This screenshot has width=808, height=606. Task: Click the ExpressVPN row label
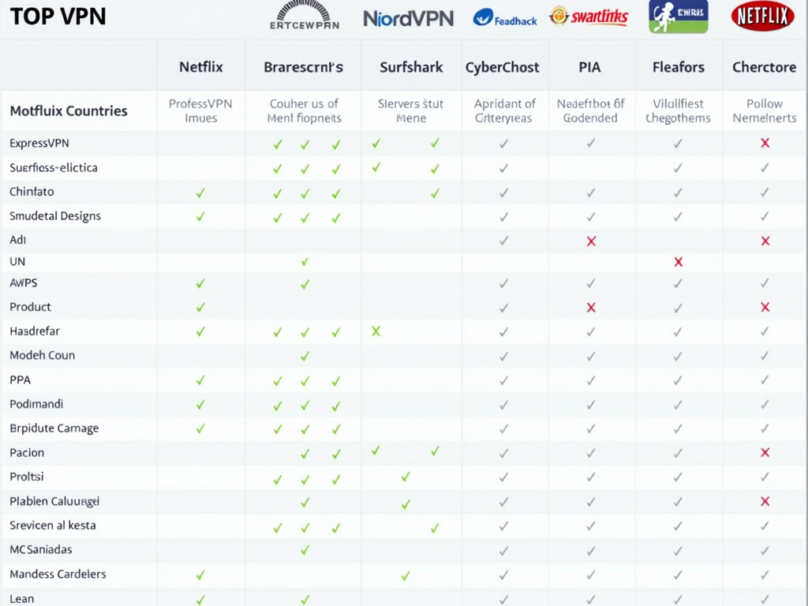tap(39, 144)
